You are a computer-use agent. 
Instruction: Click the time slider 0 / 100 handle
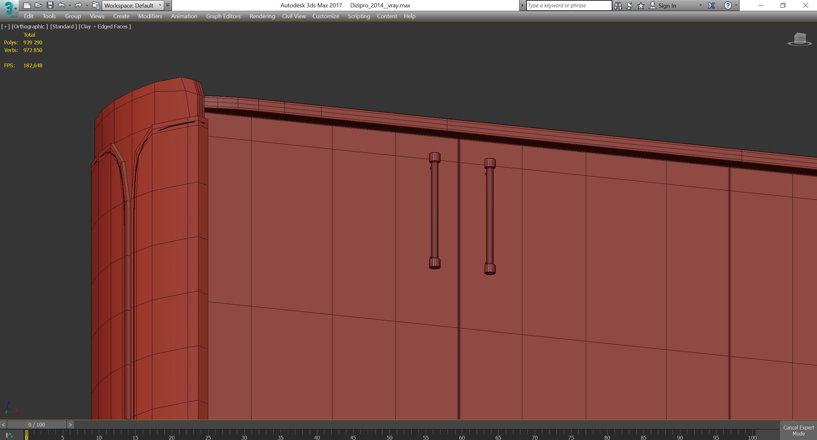coord(37,425)
